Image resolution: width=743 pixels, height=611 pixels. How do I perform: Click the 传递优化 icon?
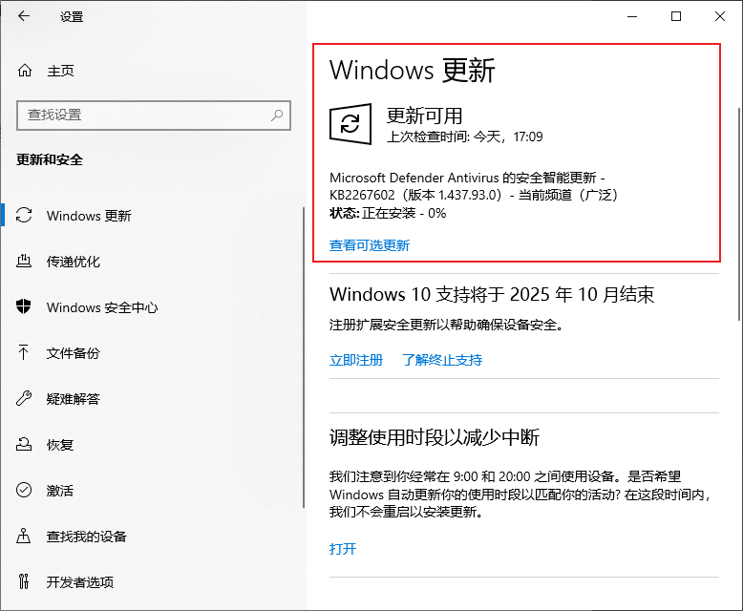[26, 262]
